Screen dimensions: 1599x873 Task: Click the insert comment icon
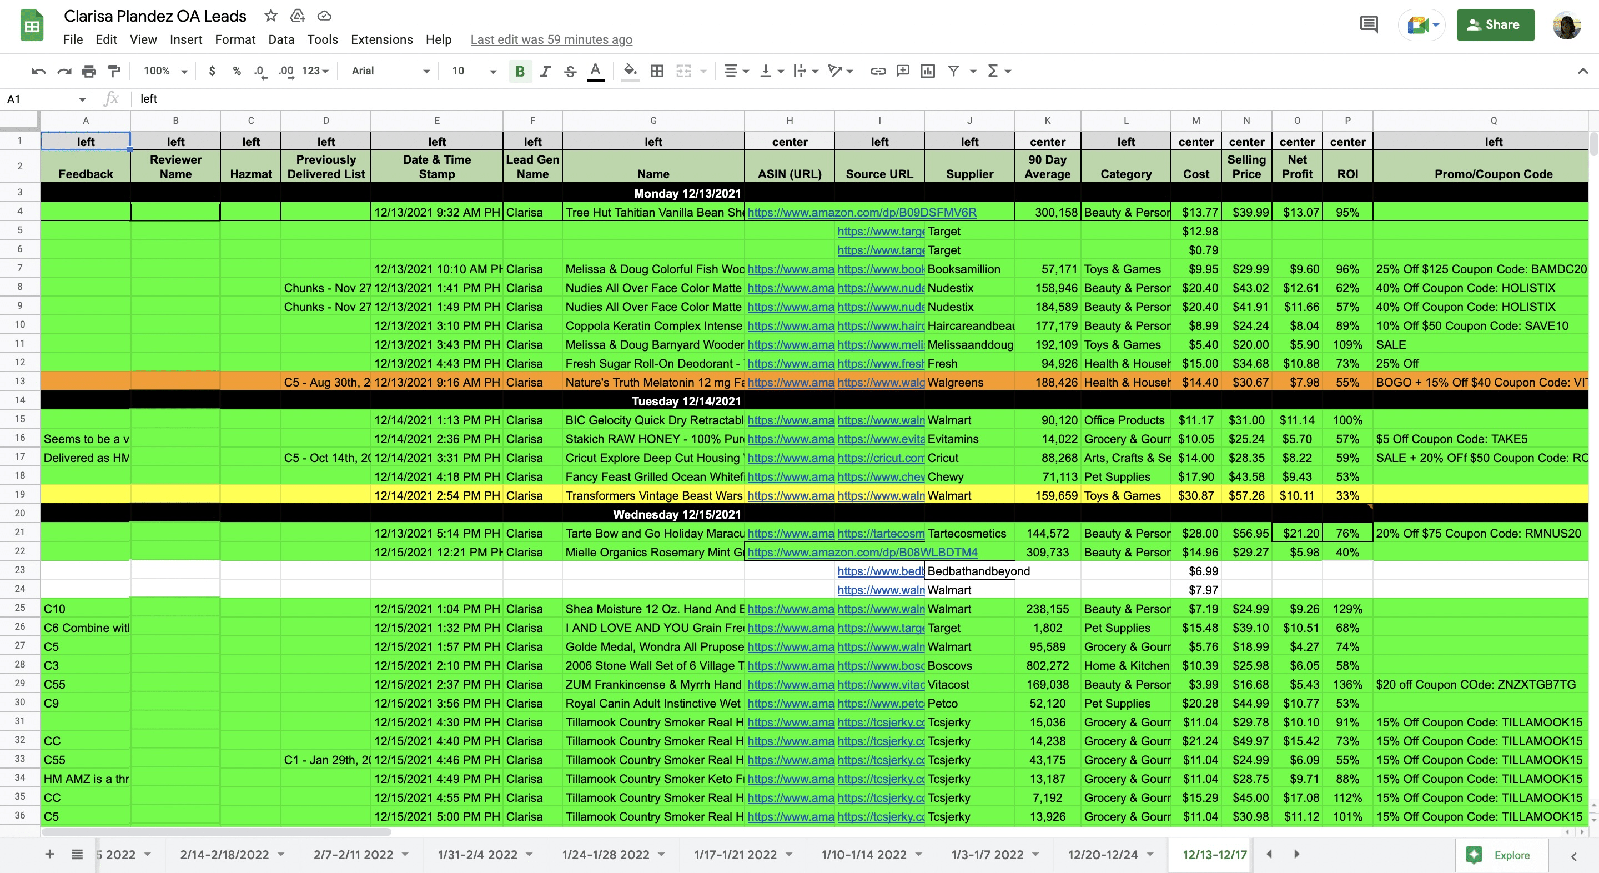[x=903, y=72]
